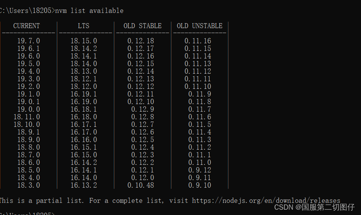Click version 18.9.1
Image resolution: width=361 pixels, height=215 pixels.
click(29, 132)
